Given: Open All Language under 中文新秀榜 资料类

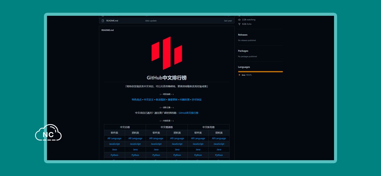Looking at the screenshot, I should (x=219, y=138).
